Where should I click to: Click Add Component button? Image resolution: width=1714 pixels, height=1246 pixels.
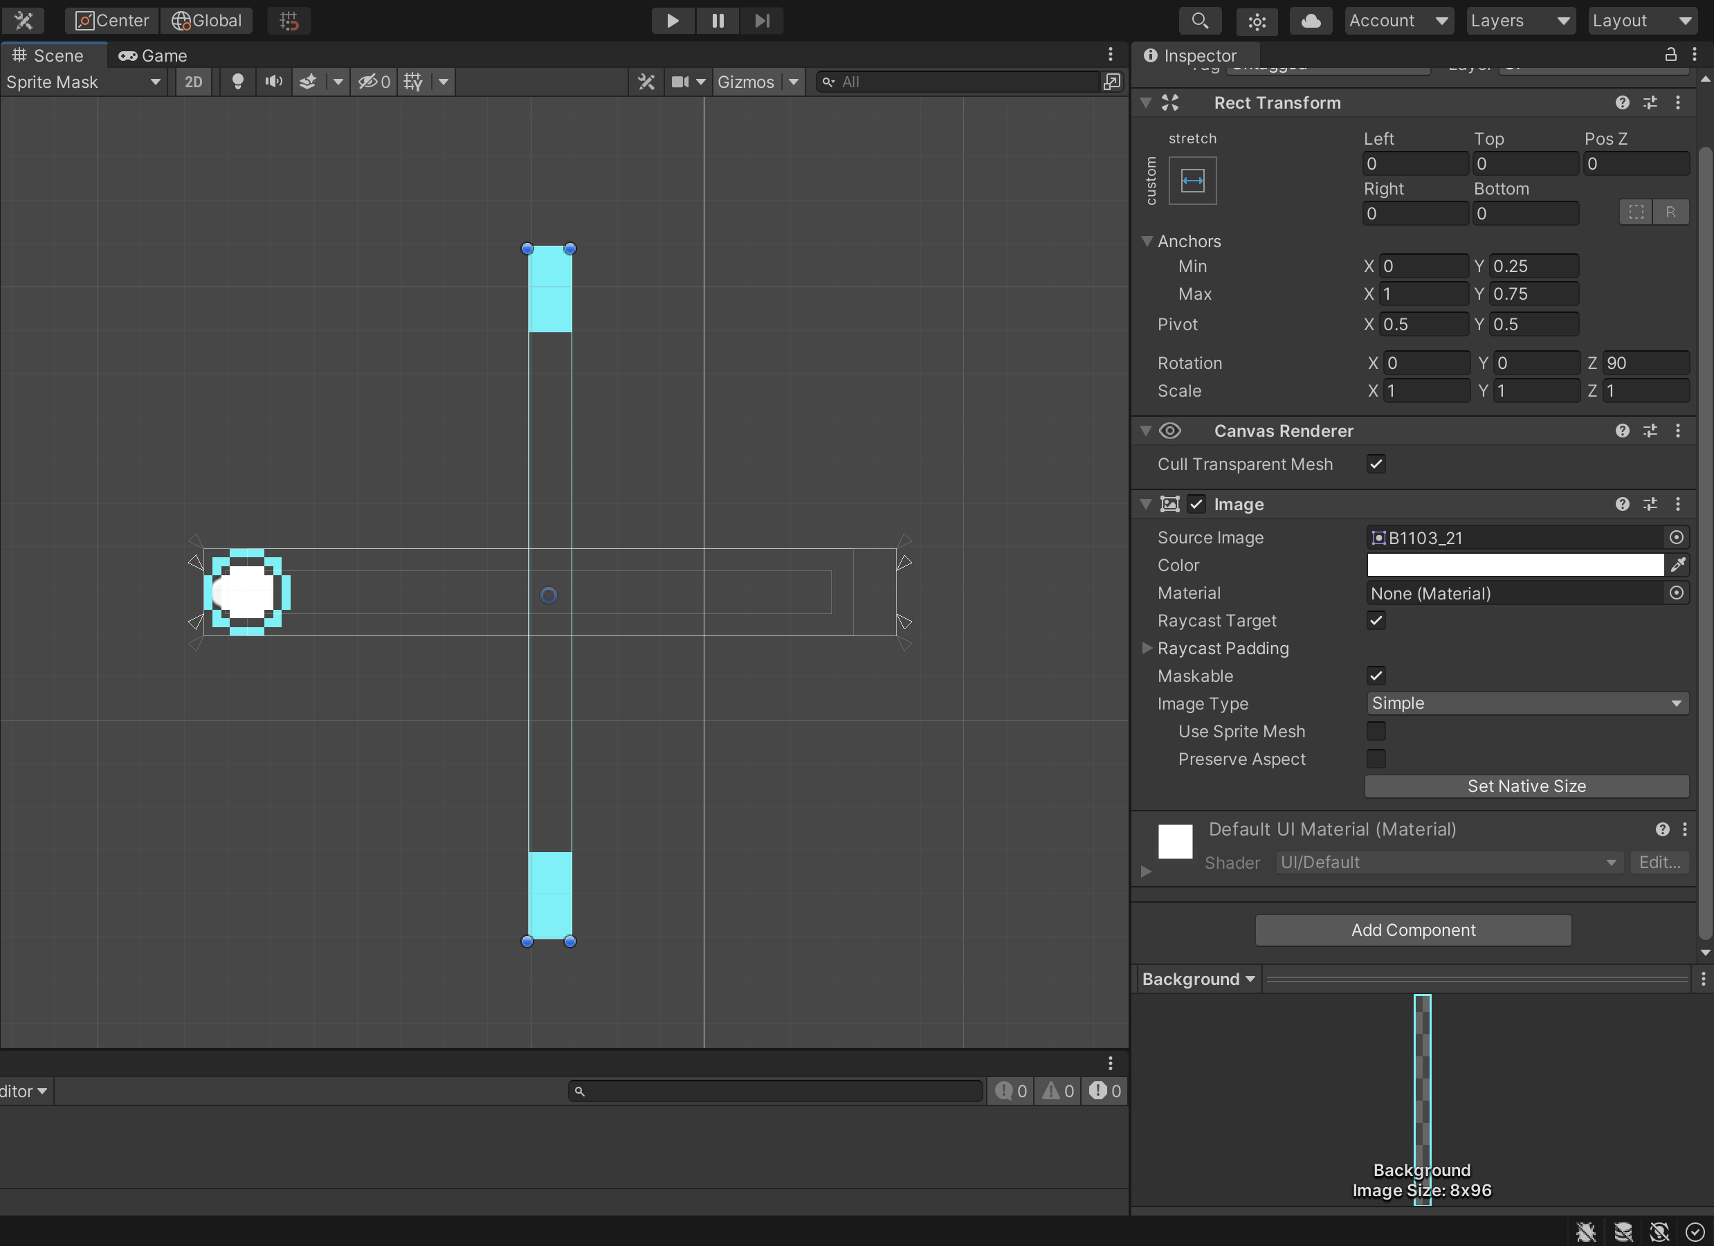tap(1413, 928)
